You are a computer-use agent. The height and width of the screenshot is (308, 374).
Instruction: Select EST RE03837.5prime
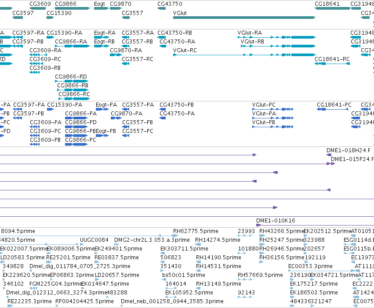96,262
